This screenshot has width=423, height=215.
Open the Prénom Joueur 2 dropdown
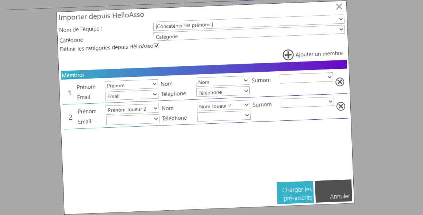[132, 109]
